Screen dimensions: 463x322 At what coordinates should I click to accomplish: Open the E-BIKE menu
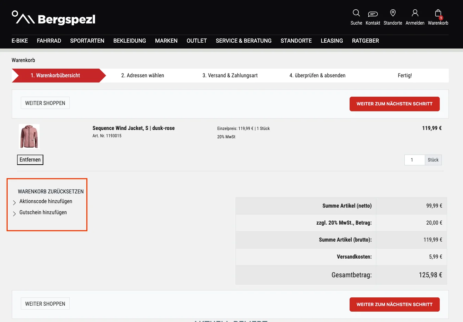click(x=20, y=41)
